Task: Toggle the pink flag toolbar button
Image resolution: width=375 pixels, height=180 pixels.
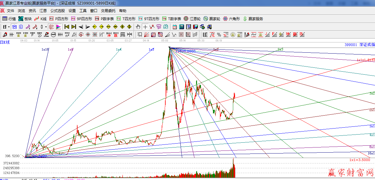Action: [x=58, y=27]
